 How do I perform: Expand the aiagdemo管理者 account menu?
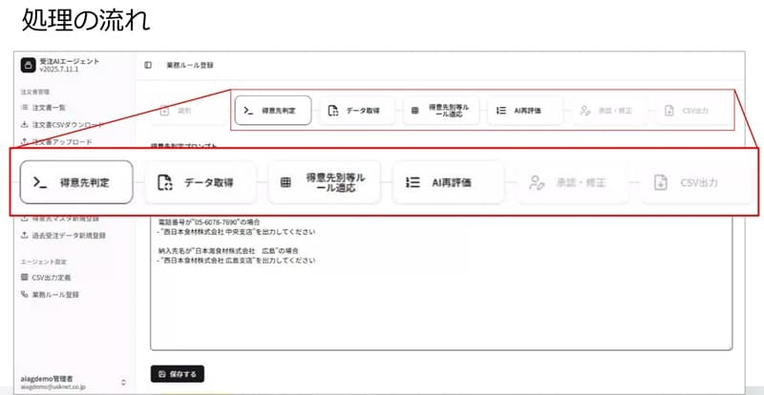(x=122, y=381)
